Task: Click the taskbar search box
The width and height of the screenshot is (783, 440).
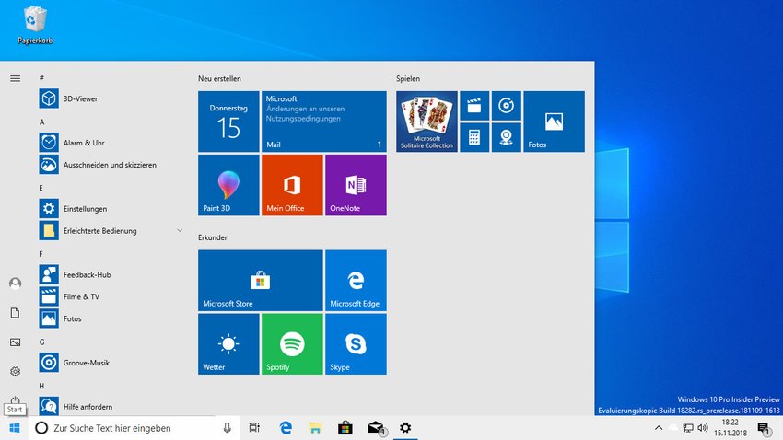Action: coord(134,428)
